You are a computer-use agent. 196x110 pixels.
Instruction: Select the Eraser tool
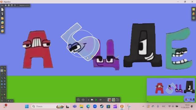(x=2, y=81)
